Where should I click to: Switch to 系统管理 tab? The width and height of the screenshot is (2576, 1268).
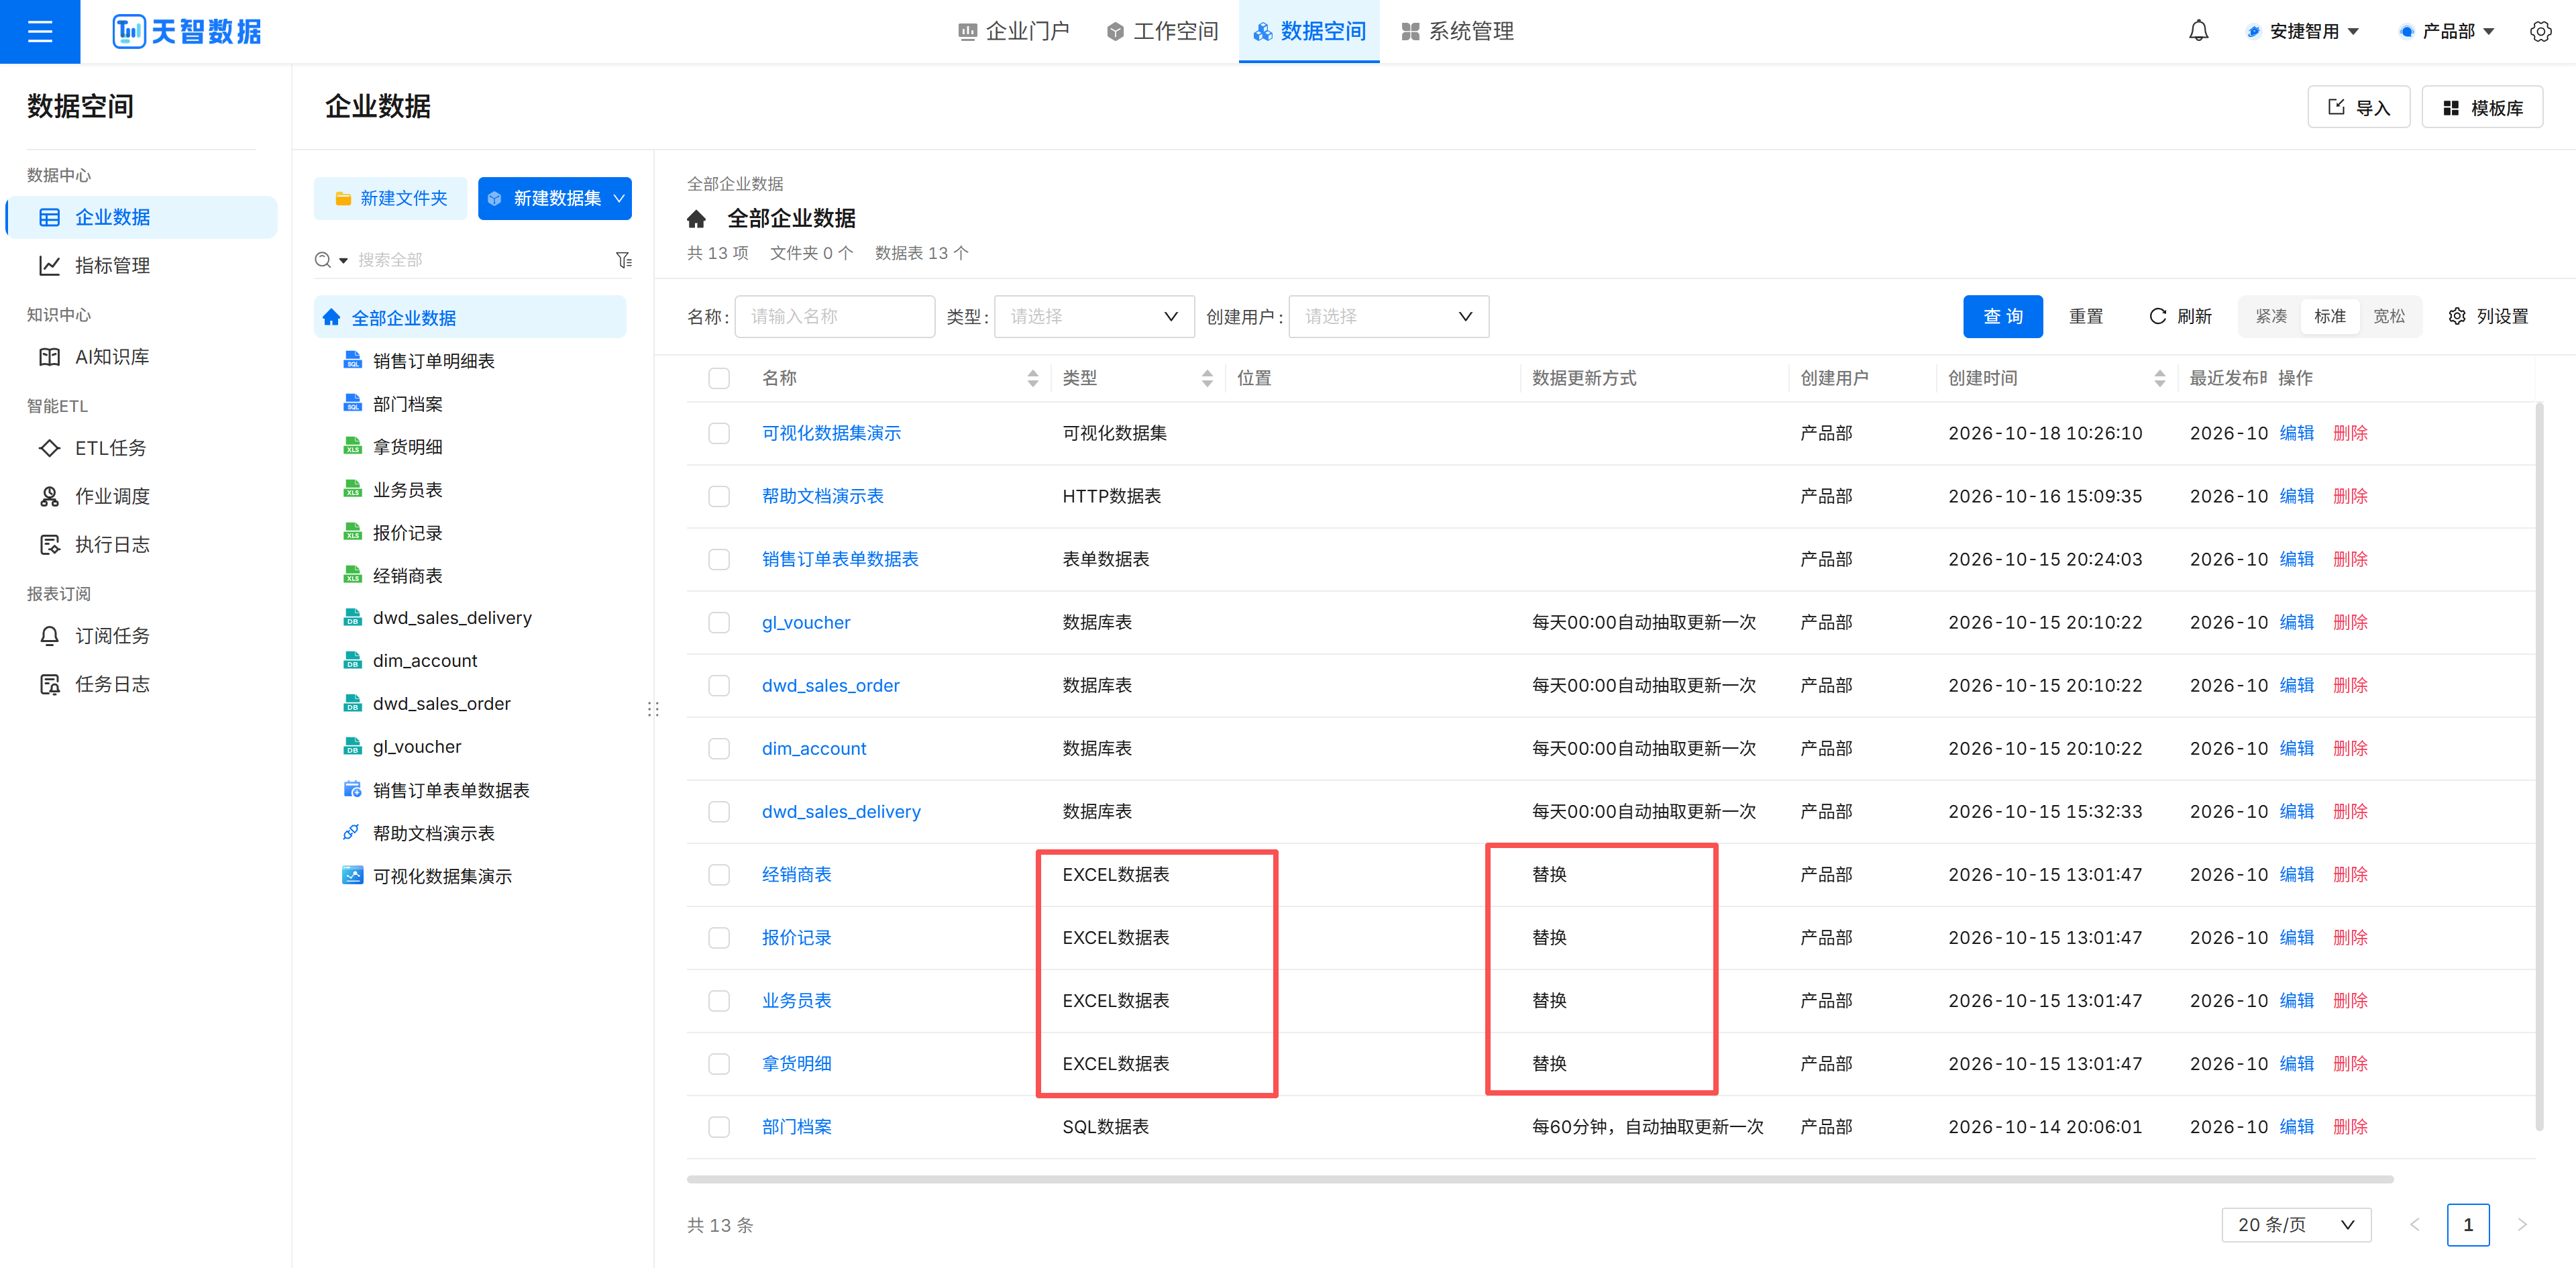1457,31
